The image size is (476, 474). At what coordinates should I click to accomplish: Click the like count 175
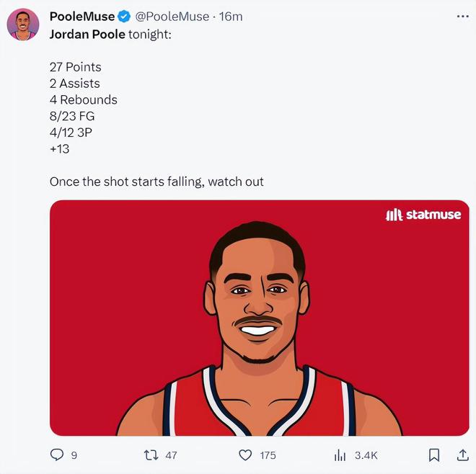click(x=268, y=455)
